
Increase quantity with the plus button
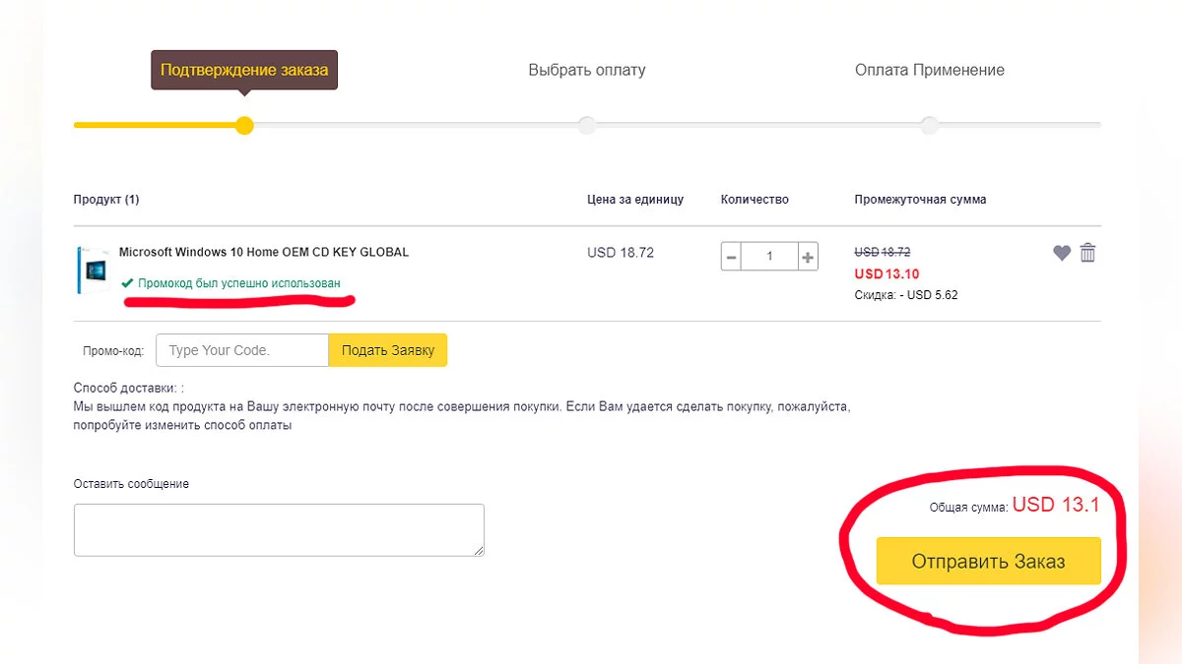[x=808, y=258]
